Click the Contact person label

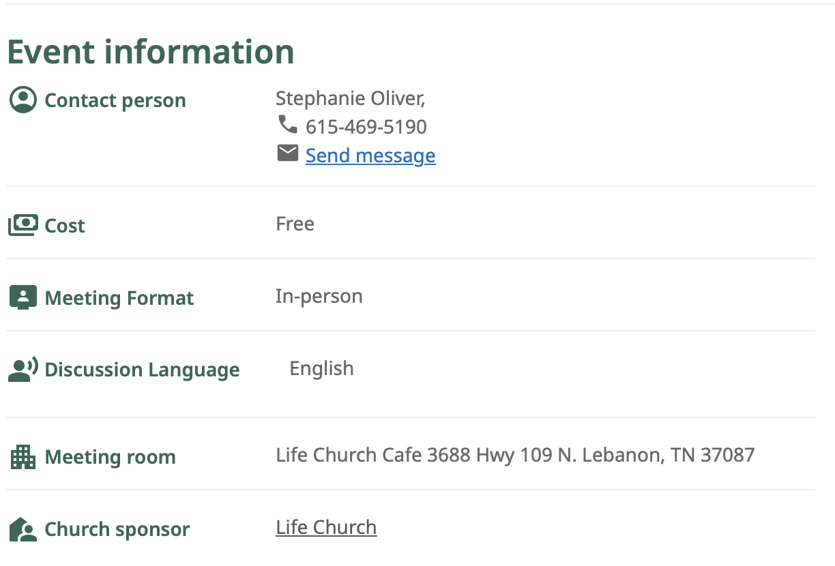pos(115,100)
